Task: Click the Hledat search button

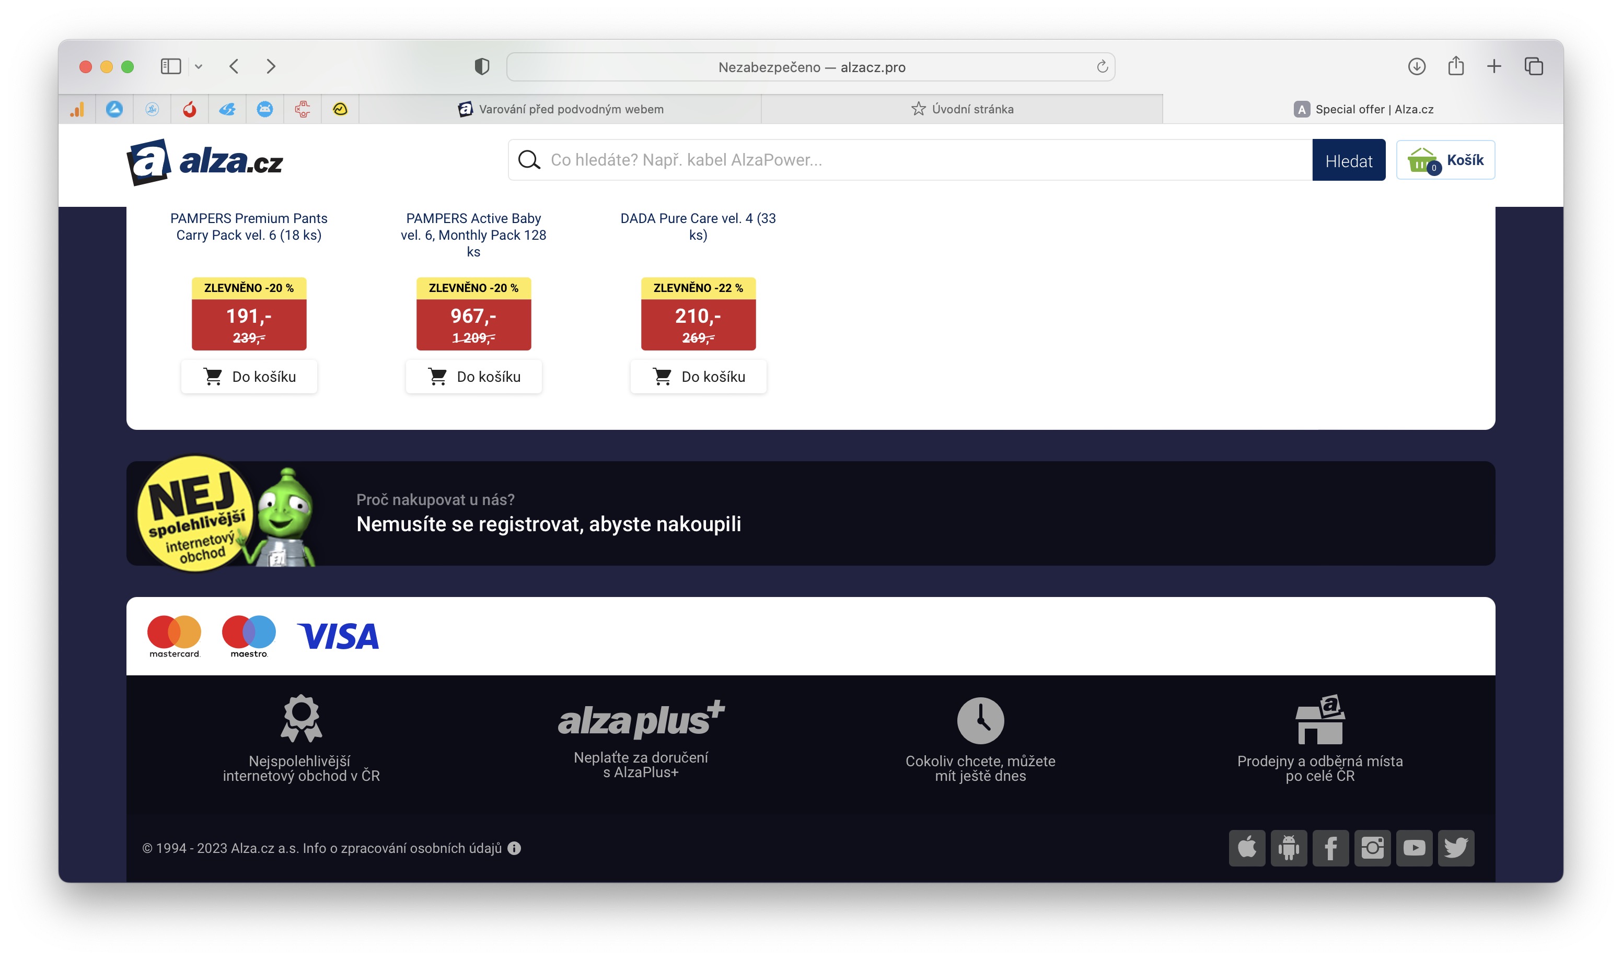Action: 1348,160
